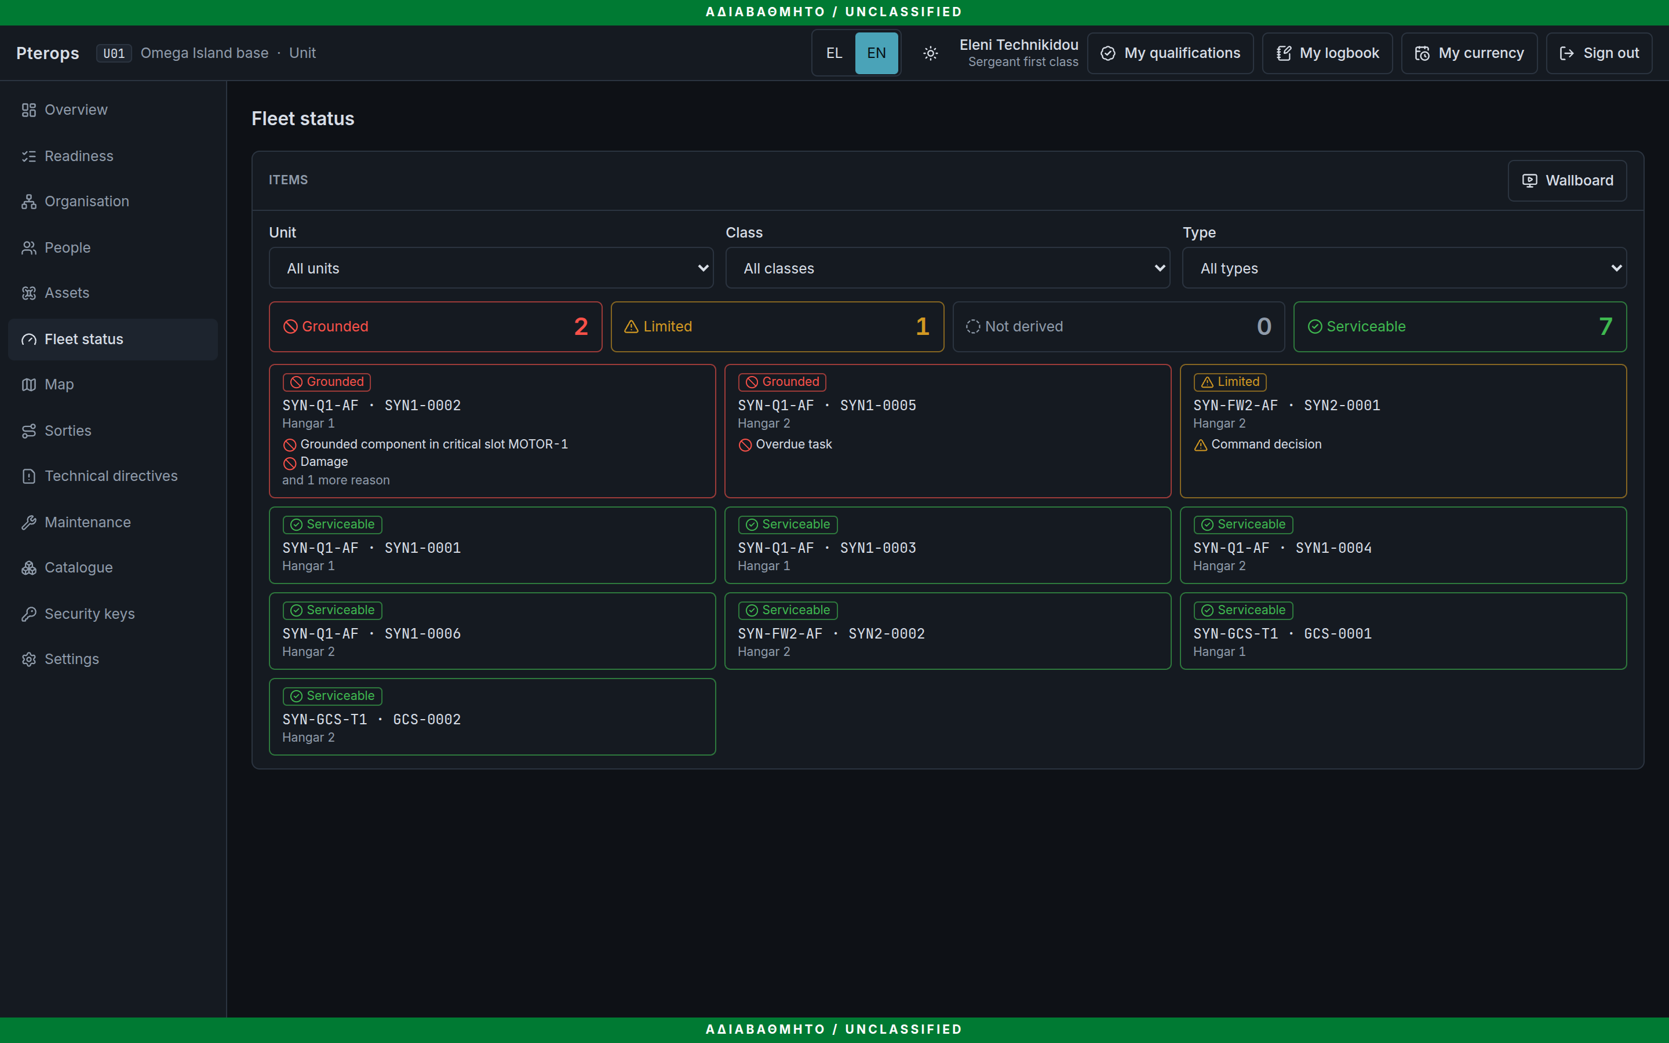Click the My logbook notebook icon
Image resolution: width=1669 pixels, height=1043 pixels.
coord(1284,53)
